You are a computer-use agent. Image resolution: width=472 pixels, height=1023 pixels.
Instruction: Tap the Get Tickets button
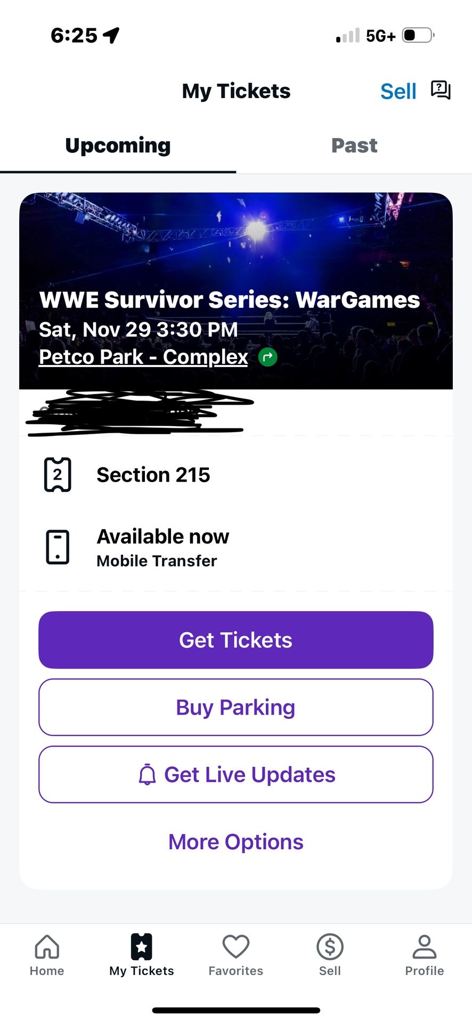pyautogui.click(x=235, y=639)
